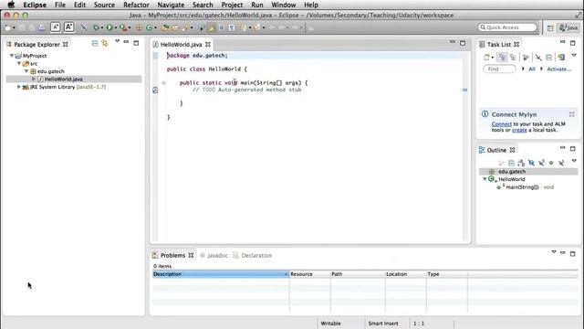
Task: Click the Quick Access search field
Action: [507, 27]
